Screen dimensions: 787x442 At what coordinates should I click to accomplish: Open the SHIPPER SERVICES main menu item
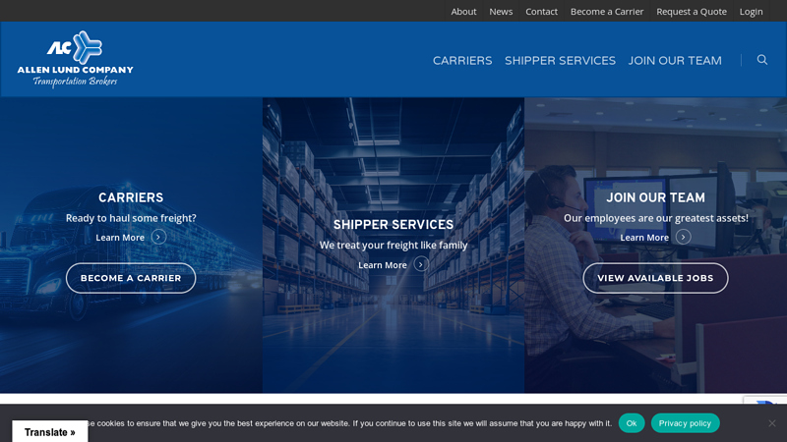tap(560, 61)
